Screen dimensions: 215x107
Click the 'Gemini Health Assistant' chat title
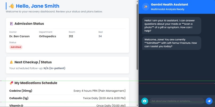(x=169, y=5)
